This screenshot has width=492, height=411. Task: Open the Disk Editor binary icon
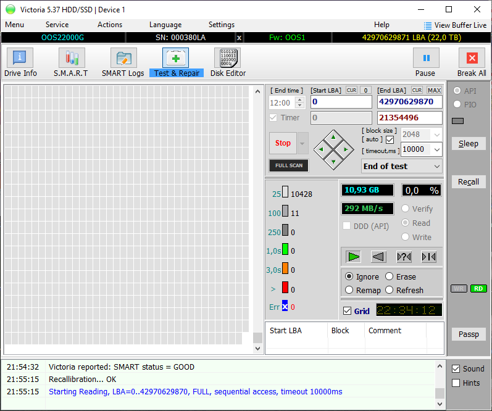(228, 58)
